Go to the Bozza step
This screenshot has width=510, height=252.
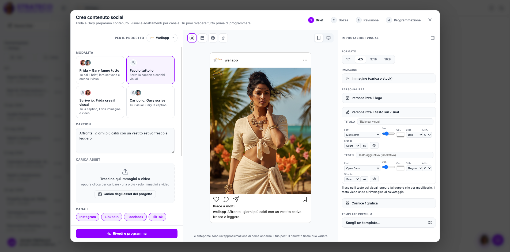[340, 20]
